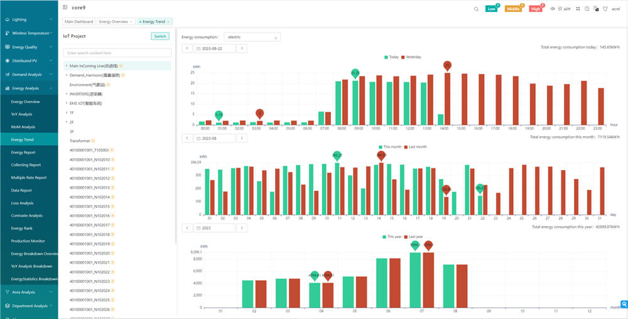Expand the Department Analysis sidebar menu
628x319 pixels.
(x=29, y=306)
